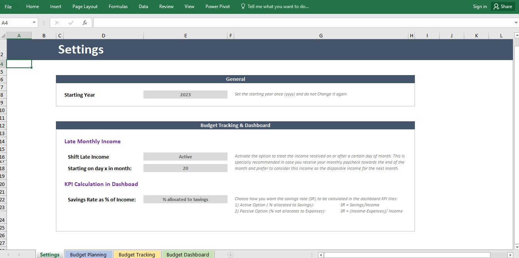Switch to the Budget Planning sheet
The width and height of the screenshot is (519, 258).
coord(88,254)
